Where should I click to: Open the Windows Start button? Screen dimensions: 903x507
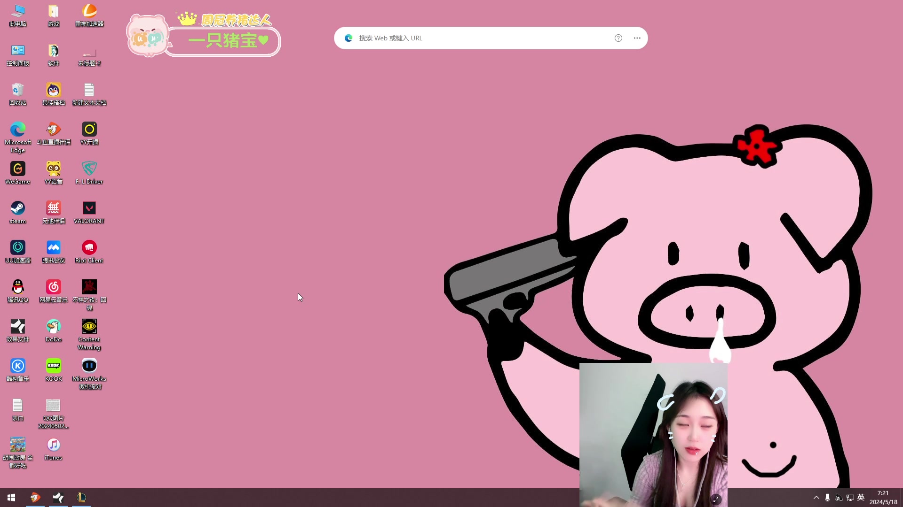11,498
